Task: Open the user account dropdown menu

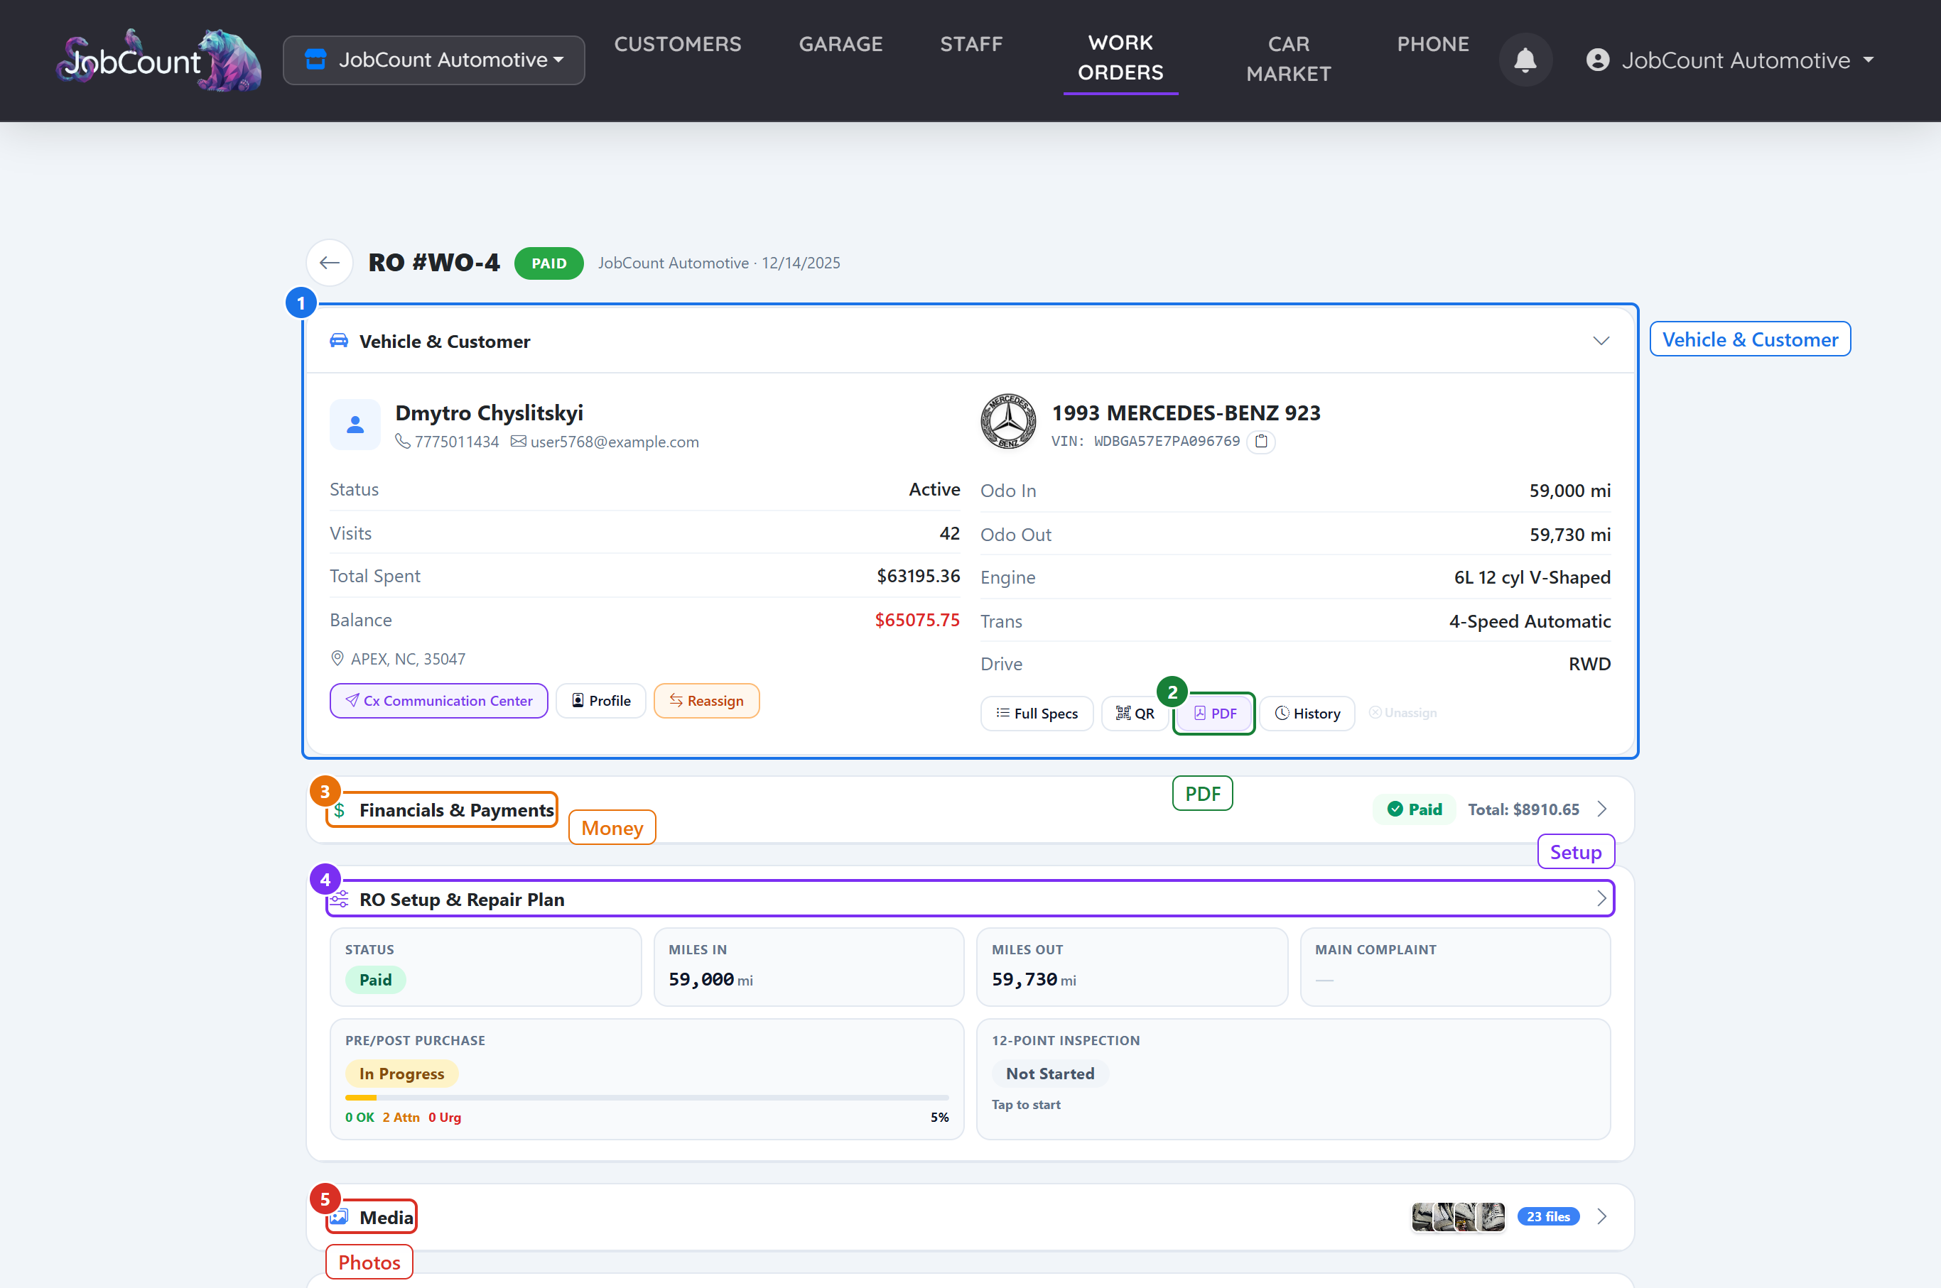Action: click(1731, 60)
